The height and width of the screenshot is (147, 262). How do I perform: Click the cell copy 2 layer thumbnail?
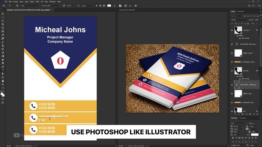point(238,30)
